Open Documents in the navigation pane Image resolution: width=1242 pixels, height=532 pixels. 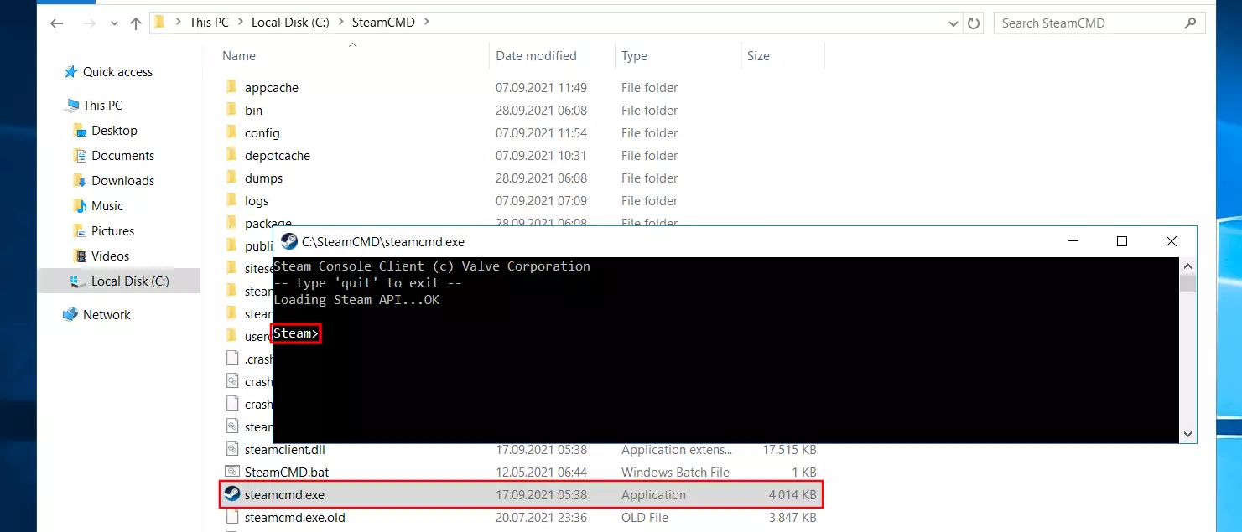pos(122,156)
